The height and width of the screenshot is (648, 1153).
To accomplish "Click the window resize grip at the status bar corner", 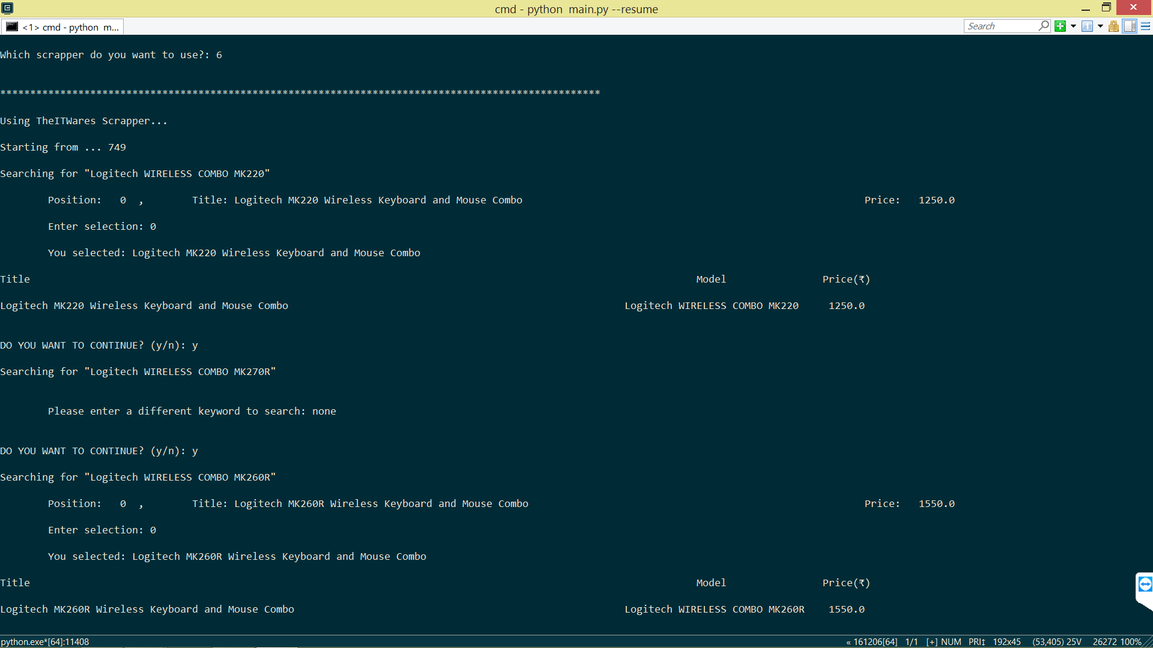I will (1148, 643).
